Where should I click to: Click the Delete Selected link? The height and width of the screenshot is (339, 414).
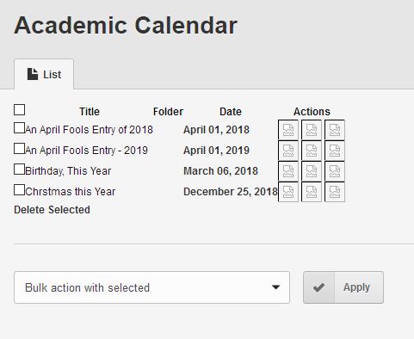[x=52, y=210]
